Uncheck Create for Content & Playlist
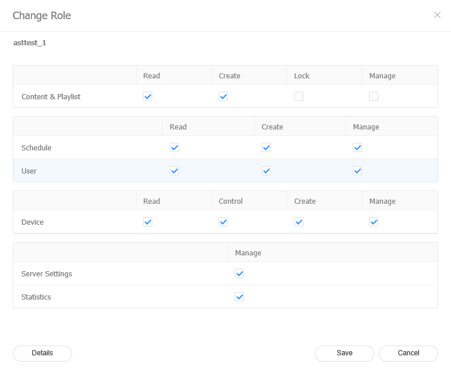Screen dimensions: 451x371 [223, 97]
